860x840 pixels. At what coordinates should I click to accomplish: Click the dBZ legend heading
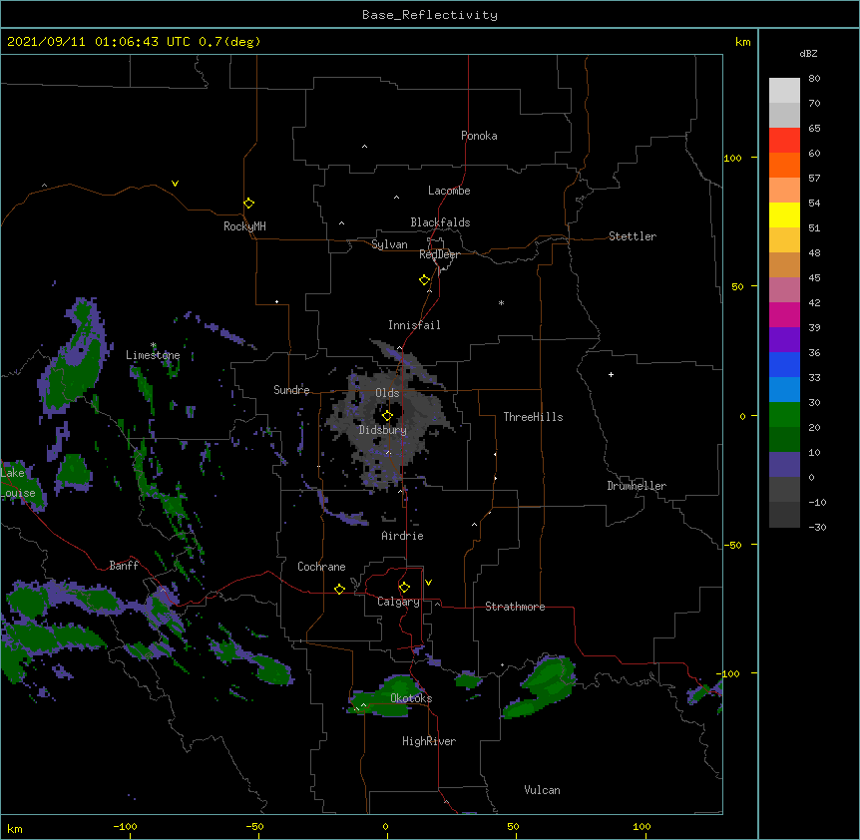tap(808, 53)
